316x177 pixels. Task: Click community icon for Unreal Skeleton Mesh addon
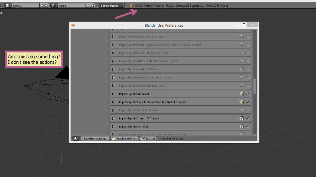coord(242,45)
